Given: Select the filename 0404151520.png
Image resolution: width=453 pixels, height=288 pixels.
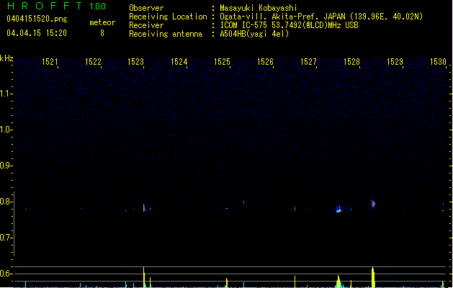Looking at the screenshot, I should [37, 19].
